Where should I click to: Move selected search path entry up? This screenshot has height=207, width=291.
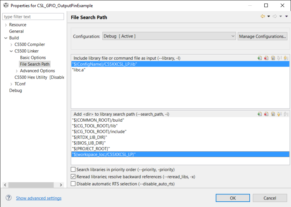click(279, 114)
